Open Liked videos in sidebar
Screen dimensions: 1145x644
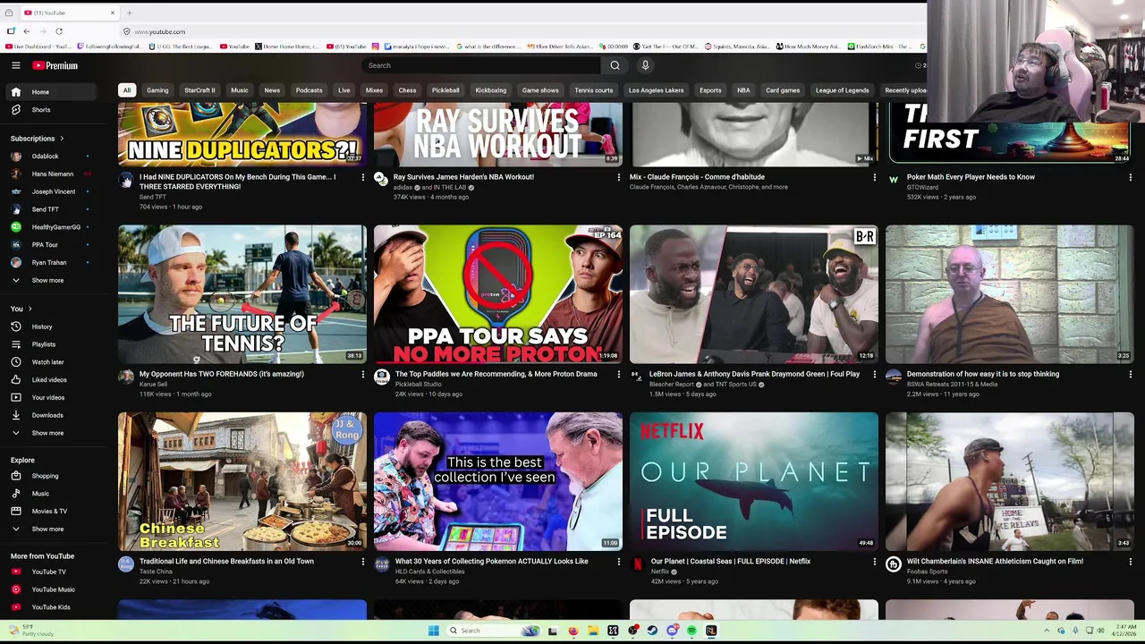(51, 380)
